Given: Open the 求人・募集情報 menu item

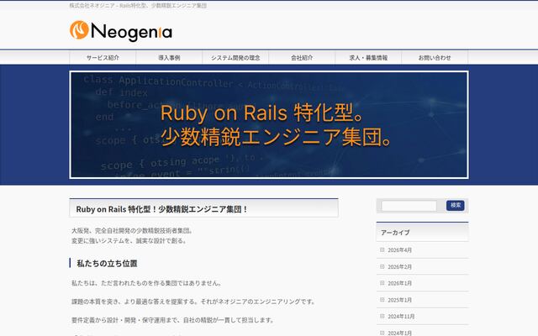Looking at the screenshot, I should 368,58.
